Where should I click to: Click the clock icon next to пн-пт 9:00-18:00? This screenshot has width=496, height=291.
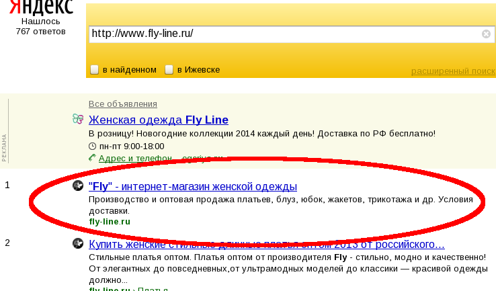92,146
